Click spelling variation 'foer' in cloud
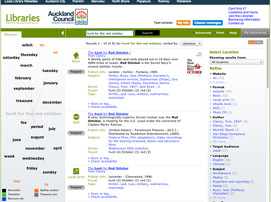The image size is (271, 202). coord(17,181)
